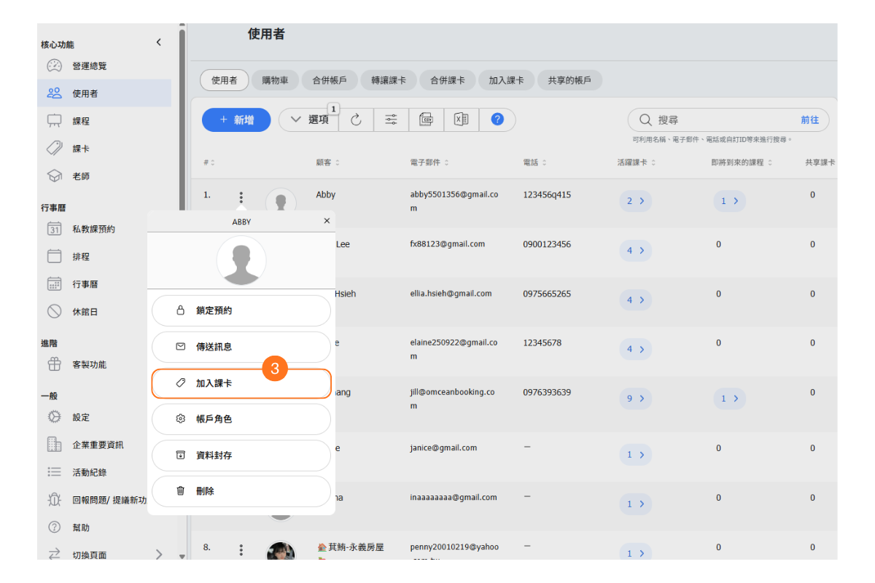Open 營運總覽 dashboard in the sidebar
875x583 pixels.
coord(89,66)
